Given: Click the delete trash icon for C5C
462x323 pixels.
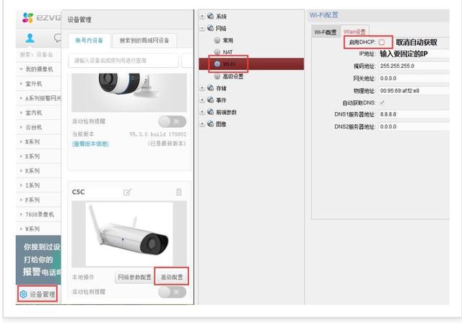Looking at the screenshot, I should (179, 192).
